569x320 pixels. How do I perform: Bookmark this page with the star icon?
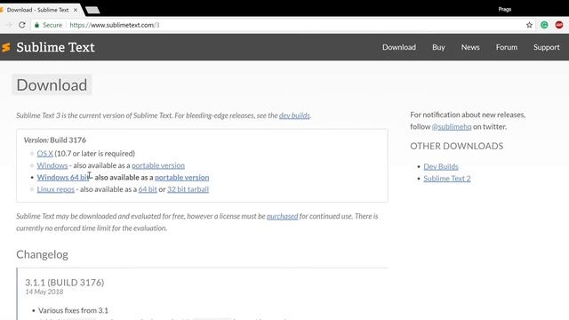[529, 25]
